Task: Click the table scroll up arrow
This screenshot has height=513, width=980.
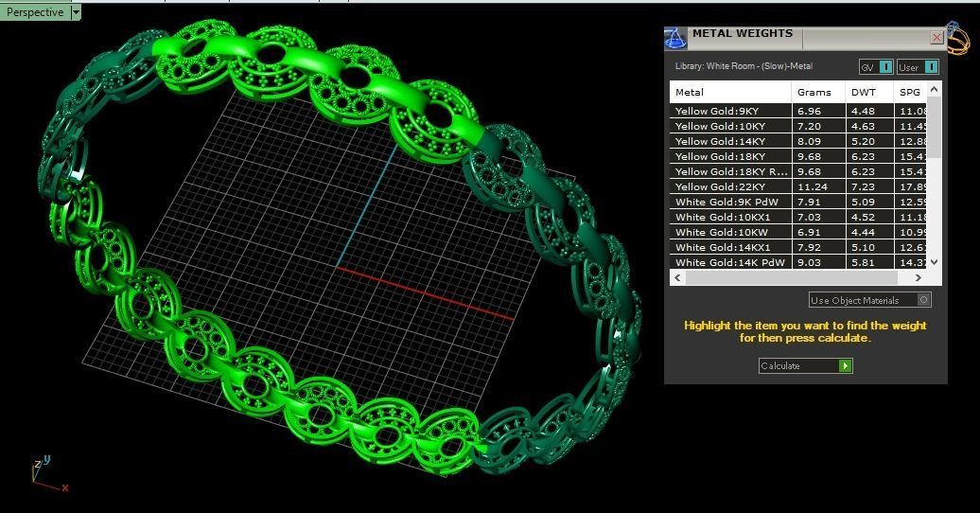Action: tap(935, 90)
